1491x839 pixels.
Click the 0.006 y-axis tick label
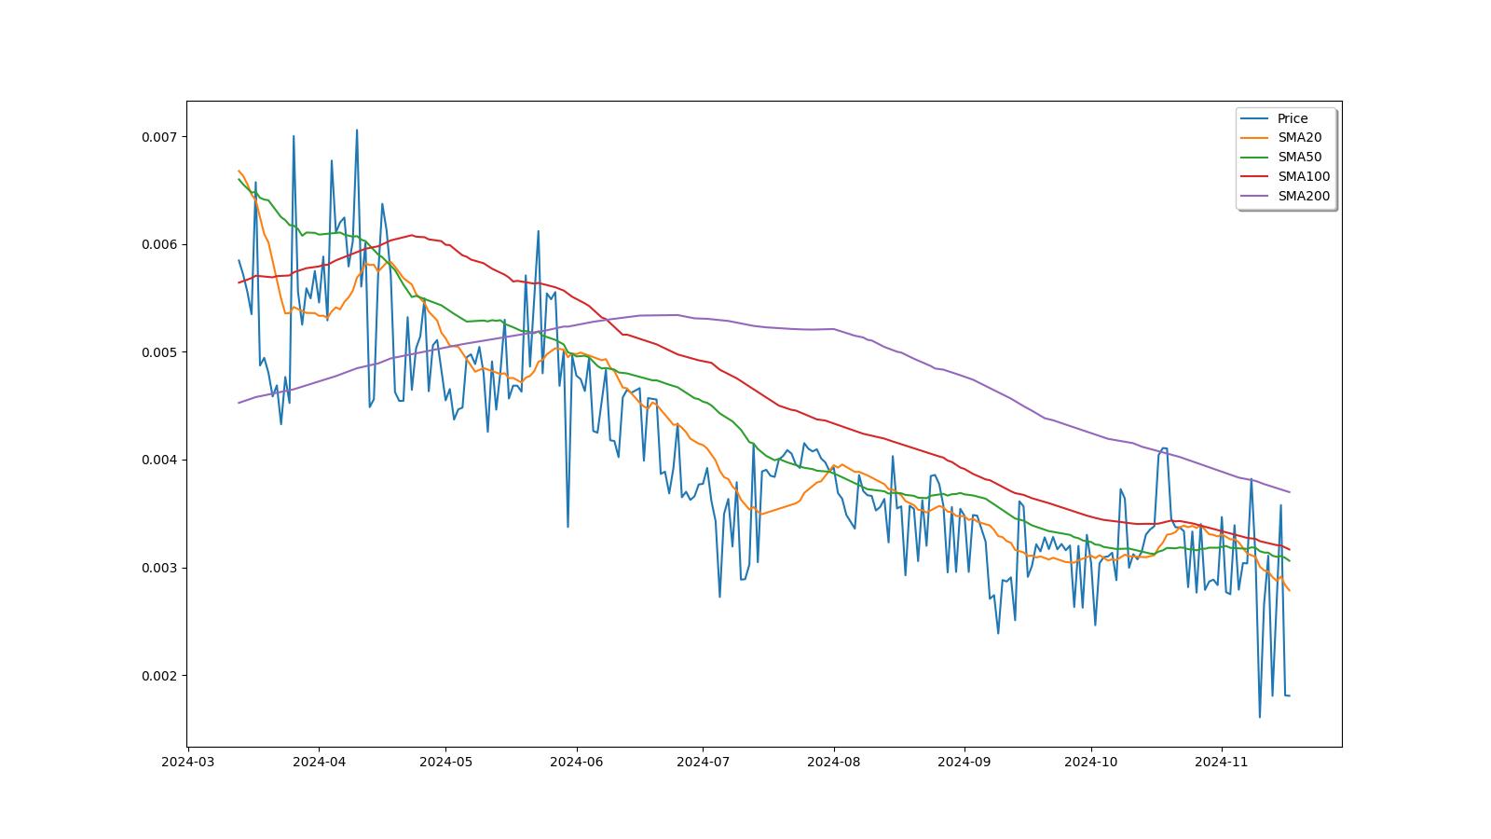point(158,245)
